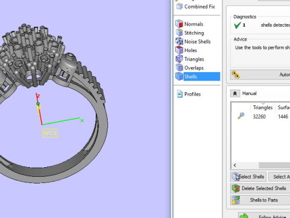Click the Triangles wireframe icon

[x=179, y=59]
